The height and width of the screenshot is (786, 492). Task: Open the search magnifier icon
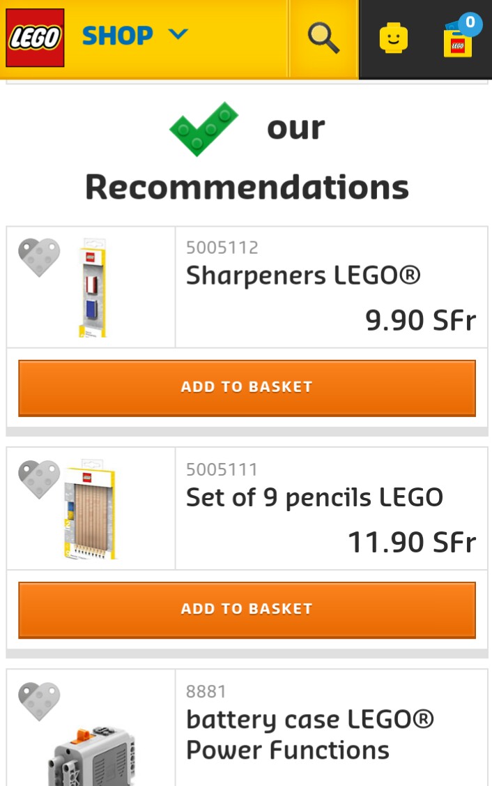click(323, 38)
